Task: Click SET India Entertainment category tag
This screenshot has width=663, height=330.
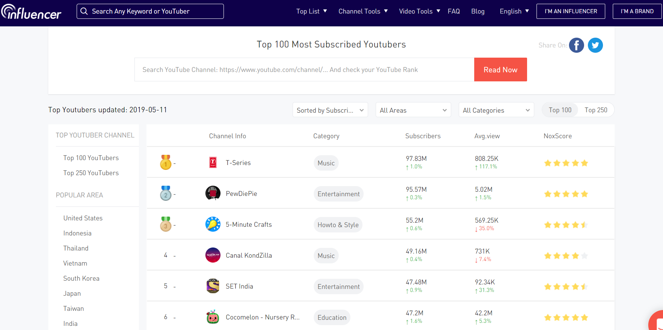Action: [x=339, y=287]
